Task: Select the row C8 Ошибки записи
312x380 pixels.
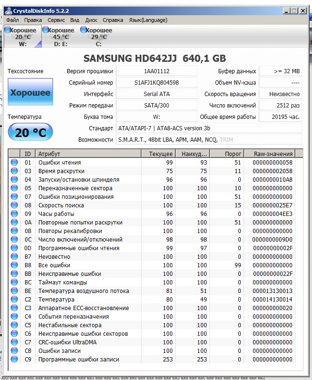Action: pyautogui.click(x=152, y=351)
